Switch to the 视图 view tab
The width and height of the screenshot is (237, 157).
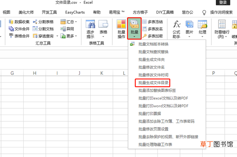click(6, 12)
